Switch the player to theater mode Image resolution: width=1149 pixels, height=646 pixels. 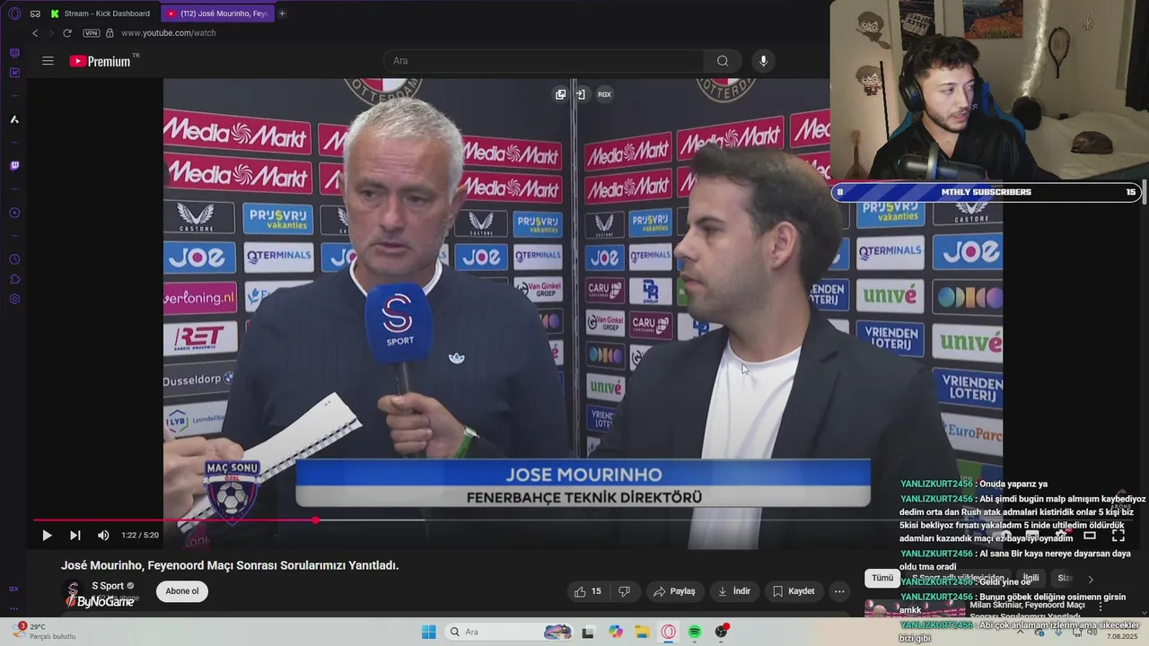1090,536
